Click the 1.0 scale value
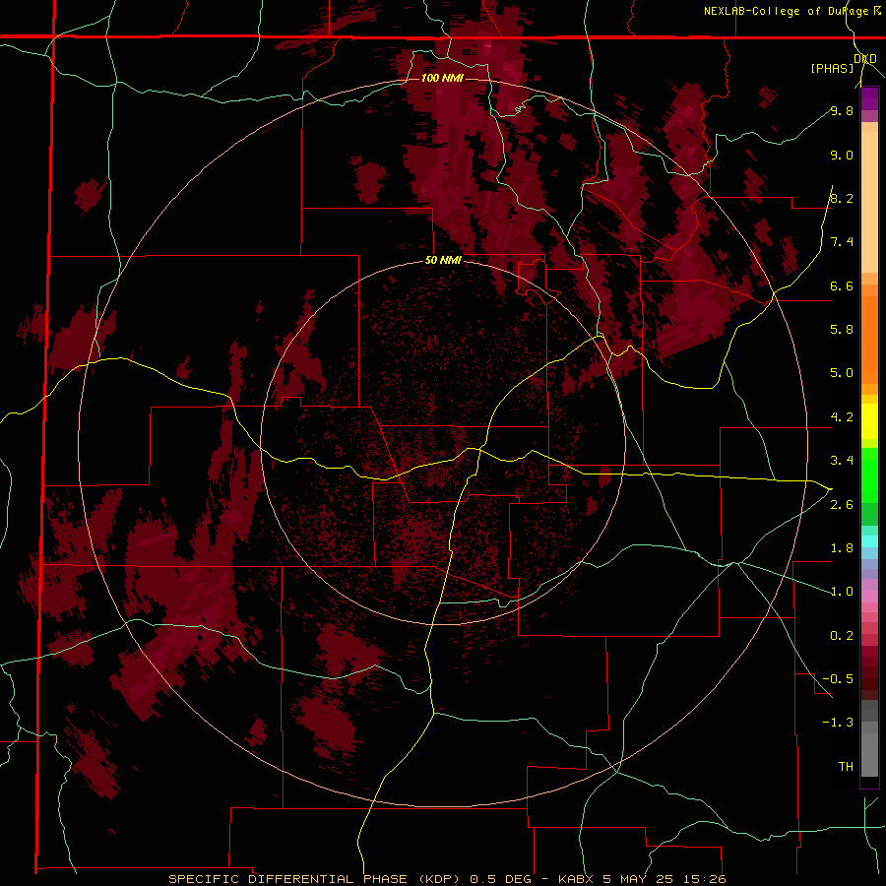 click(842, 592)
